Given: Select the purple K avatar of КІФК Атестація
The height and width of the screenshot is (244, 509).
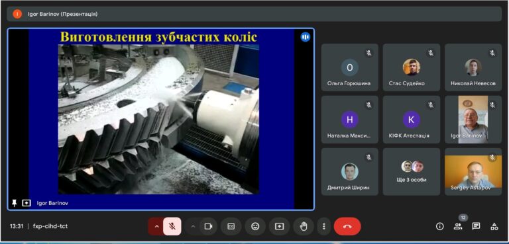Looking at the screenshot, I should 411,120.
